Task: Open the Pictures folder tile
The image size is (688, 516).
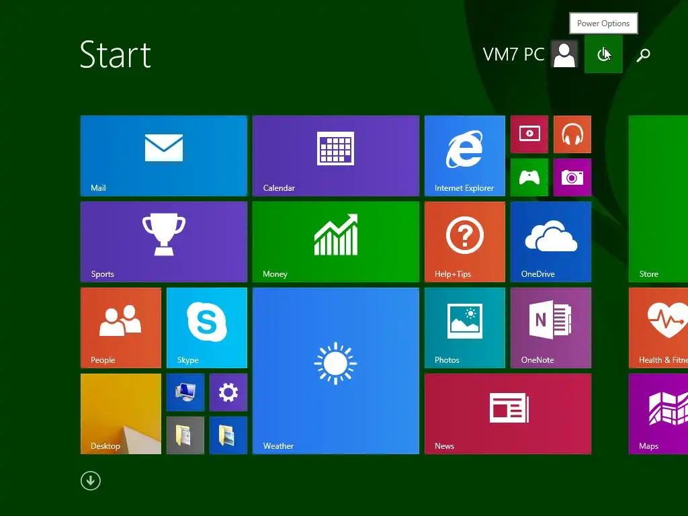Action: click(228, 435)
